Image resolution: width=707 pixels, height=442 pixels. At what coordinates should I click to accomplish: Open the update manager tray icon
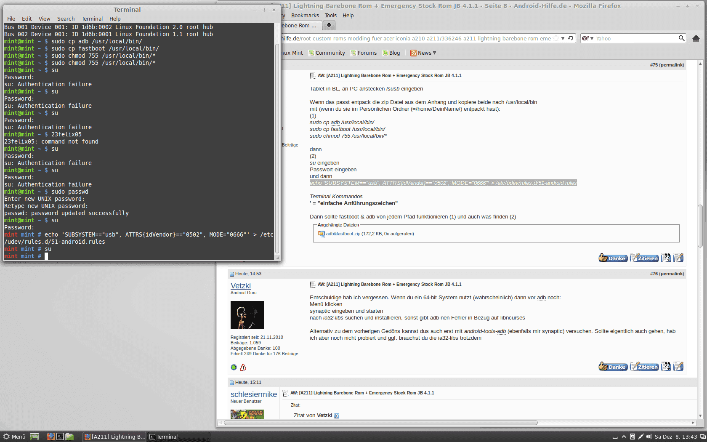click(x=632, y=437)
